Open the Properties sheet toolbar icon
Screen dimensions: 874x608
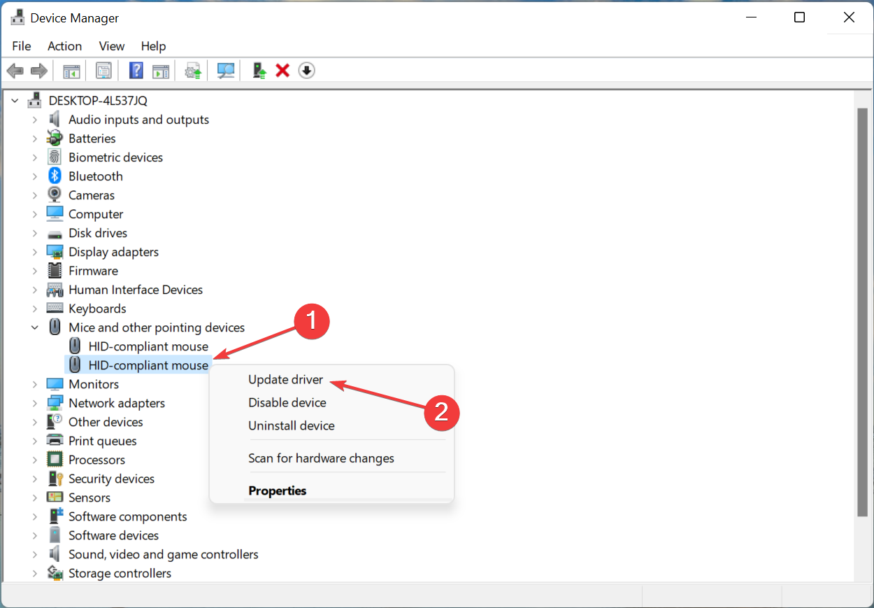104,71
